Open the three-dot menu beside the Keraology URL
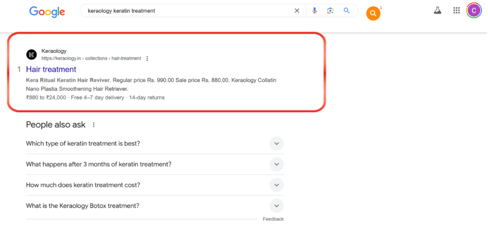The image size is (488, 225). point(147,59)
